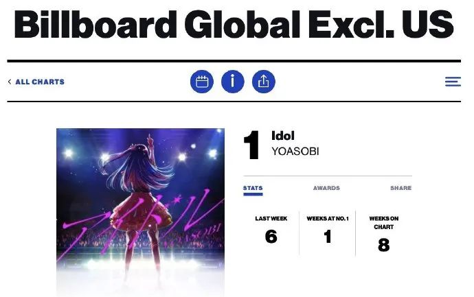
Task: Click the Billboard Global Excl. US heading
Action: 234,25
